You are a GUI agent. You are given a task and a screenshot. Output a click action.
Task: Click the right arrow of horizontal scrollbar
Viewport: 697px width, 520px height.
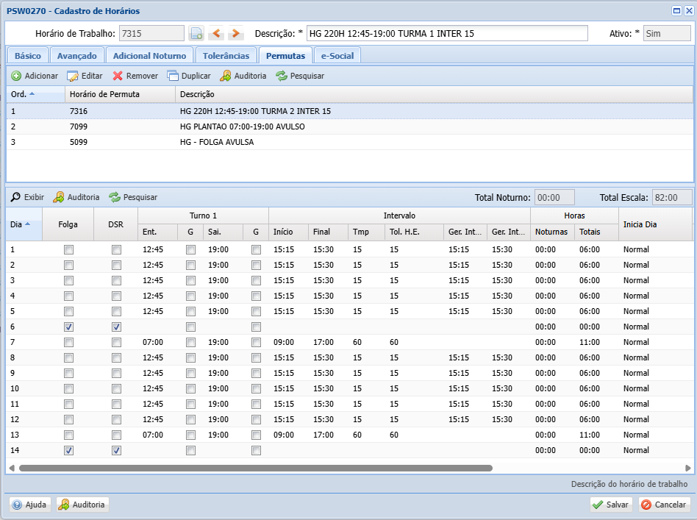[x=688, y=468]
